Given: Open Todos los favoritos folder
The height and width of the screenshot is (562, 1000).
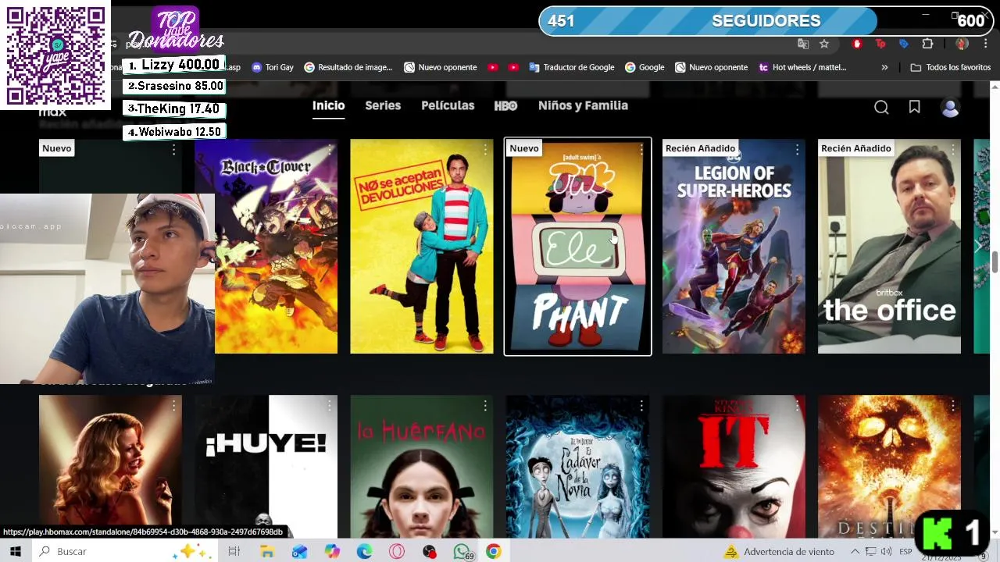Looking at the screenshot, I should click(951, 67).
